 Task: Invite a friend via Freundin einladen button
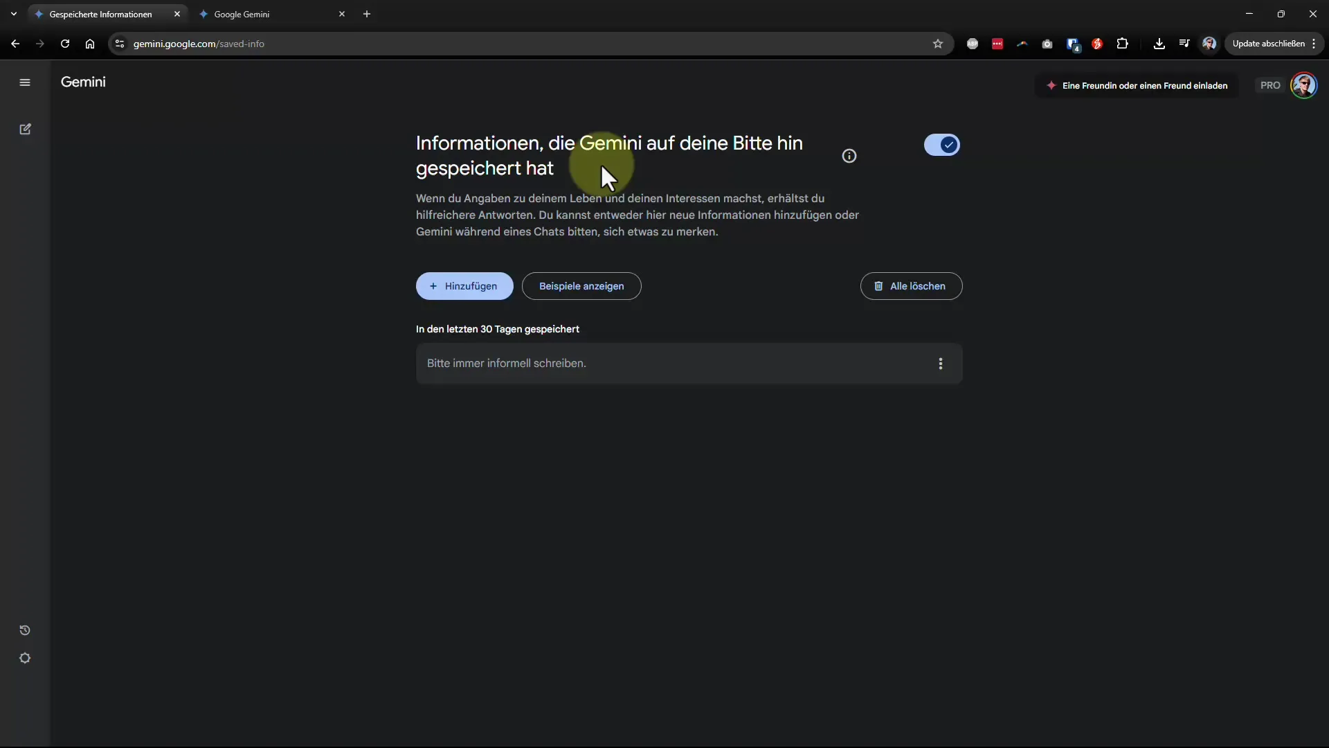pyautogui.click(x=1137, y=85)
